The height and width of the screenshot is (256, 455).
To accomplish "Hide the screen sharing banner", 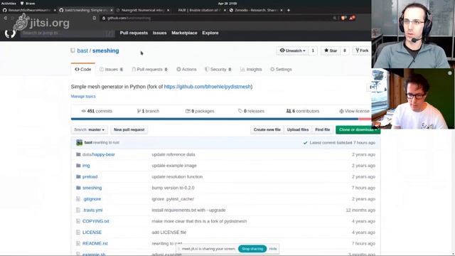I will [273, 249].
